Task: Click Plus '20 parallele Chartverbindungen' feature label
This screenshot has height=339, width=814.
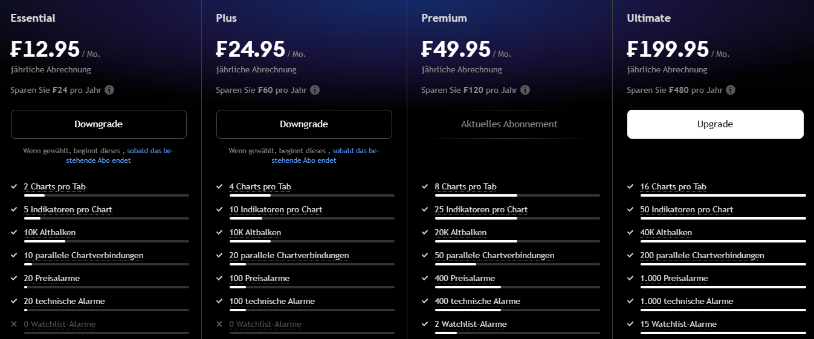Action: 289,255
